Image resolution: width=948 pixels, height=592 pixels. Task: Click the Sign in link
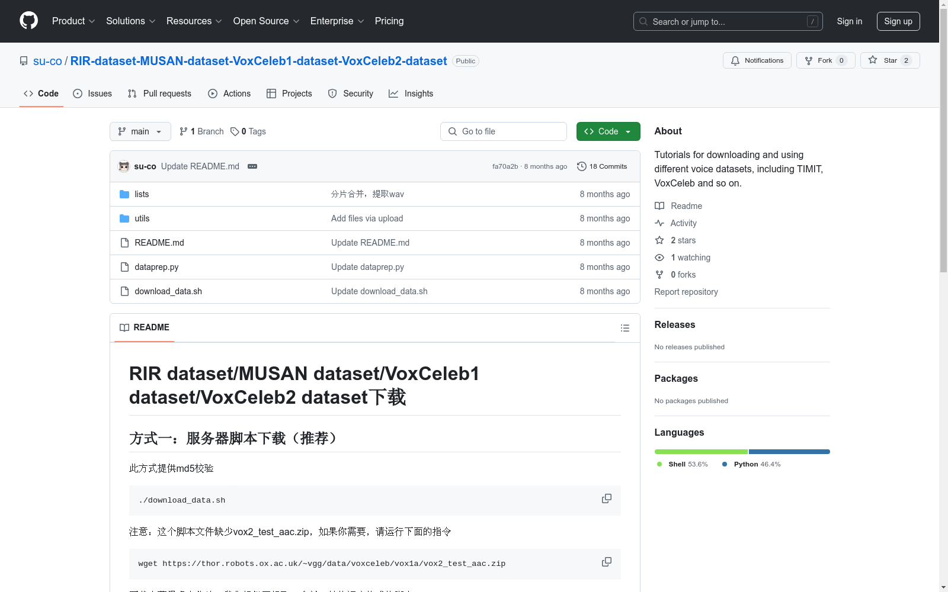(x=850, y=21)
